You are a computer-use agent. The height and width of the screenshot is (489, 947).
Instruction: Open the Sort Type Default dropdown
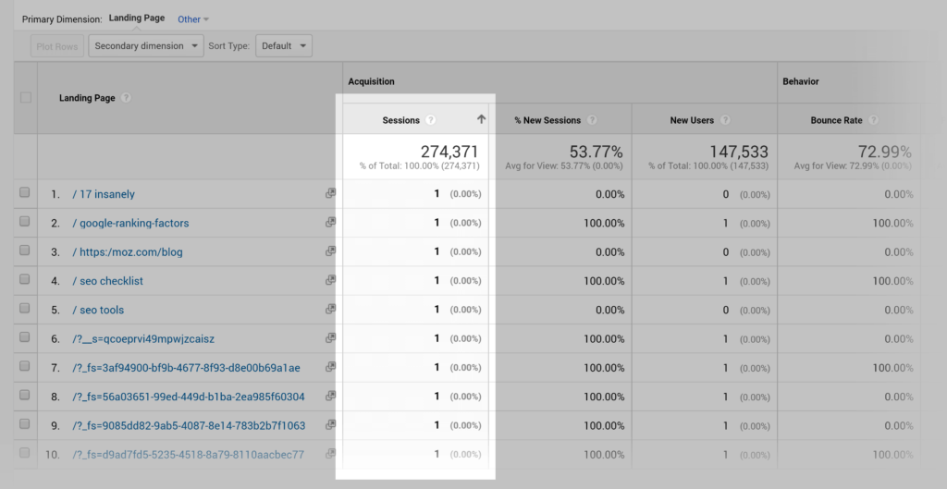tap(284, 46)
